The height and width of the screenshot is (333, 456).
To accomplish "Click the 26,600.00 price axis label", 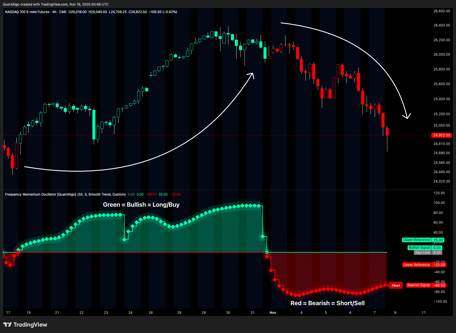I will coord(442,11).
